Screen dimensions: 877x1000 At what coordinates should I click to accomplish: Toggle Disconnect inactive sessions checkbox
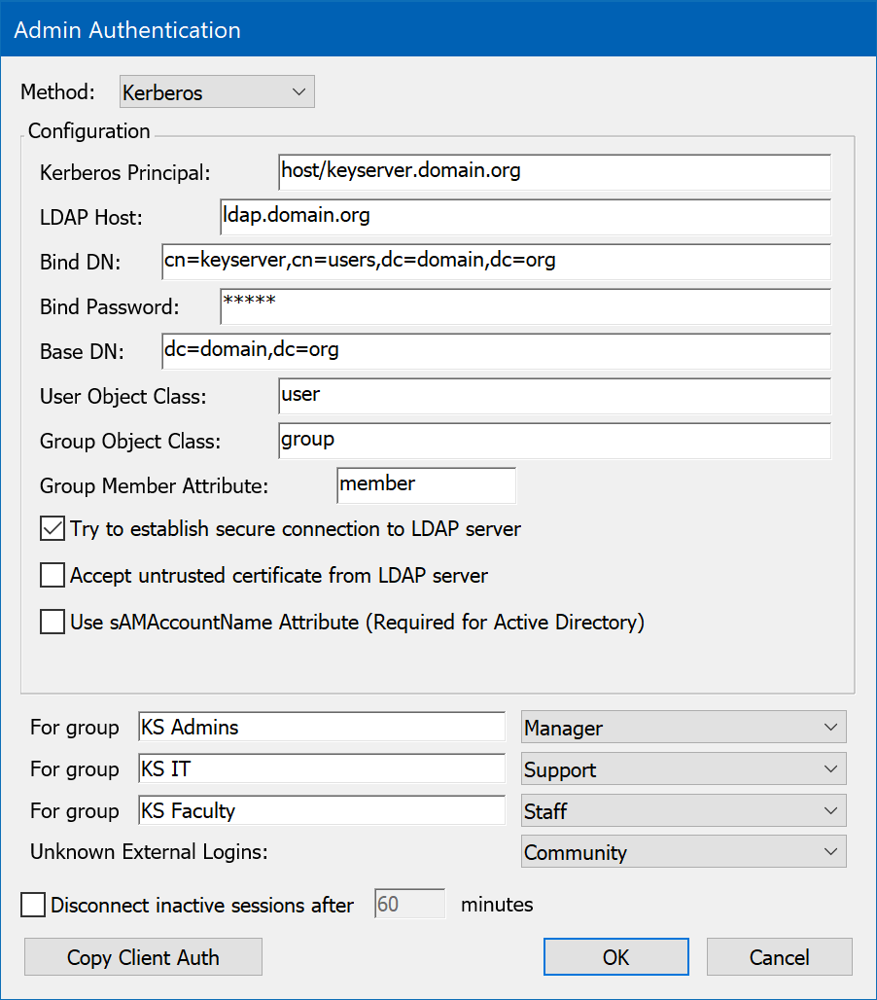tap(33, 905)
